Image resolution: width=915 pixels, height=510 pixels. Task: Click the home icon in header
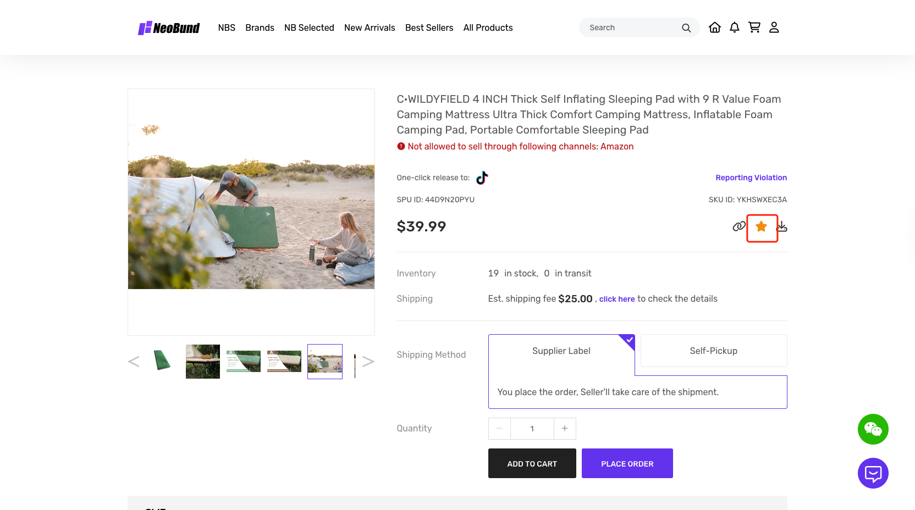coord(714,27)
